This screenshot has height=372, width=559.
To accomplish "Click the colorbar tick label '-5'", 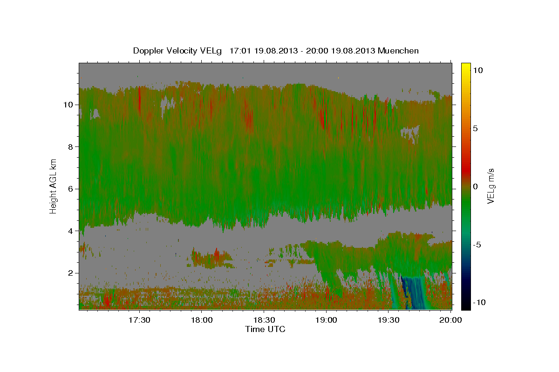I will (x=477, y=245).
